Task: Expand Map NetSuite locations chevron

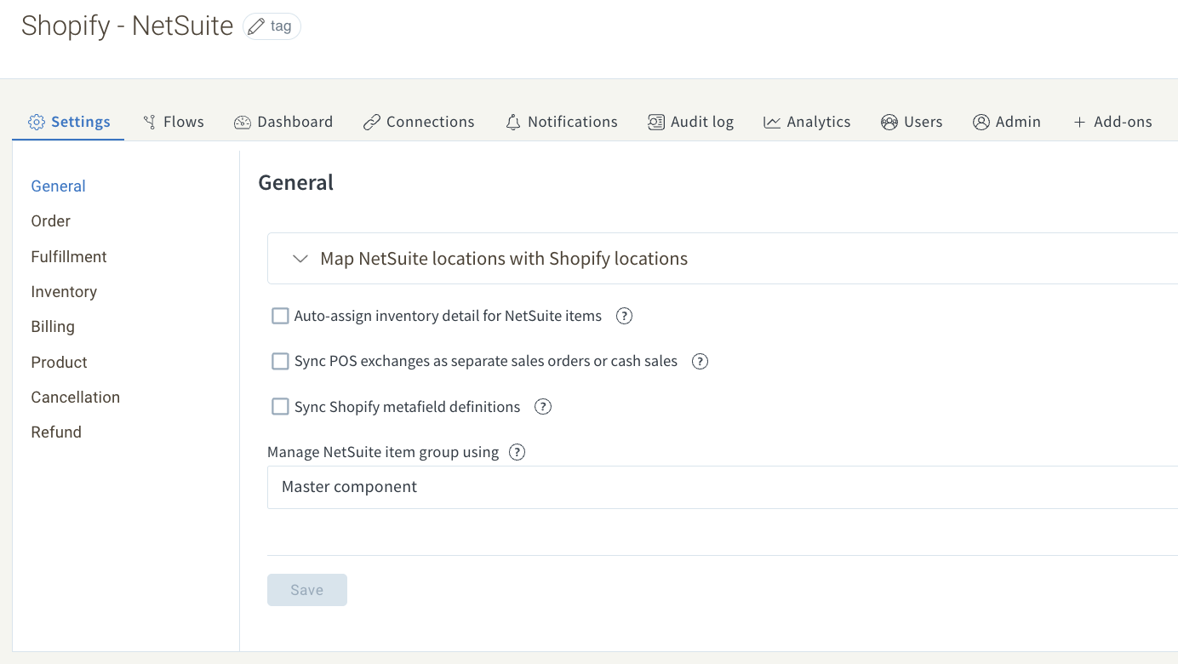Action: click(x=300, y=259)
